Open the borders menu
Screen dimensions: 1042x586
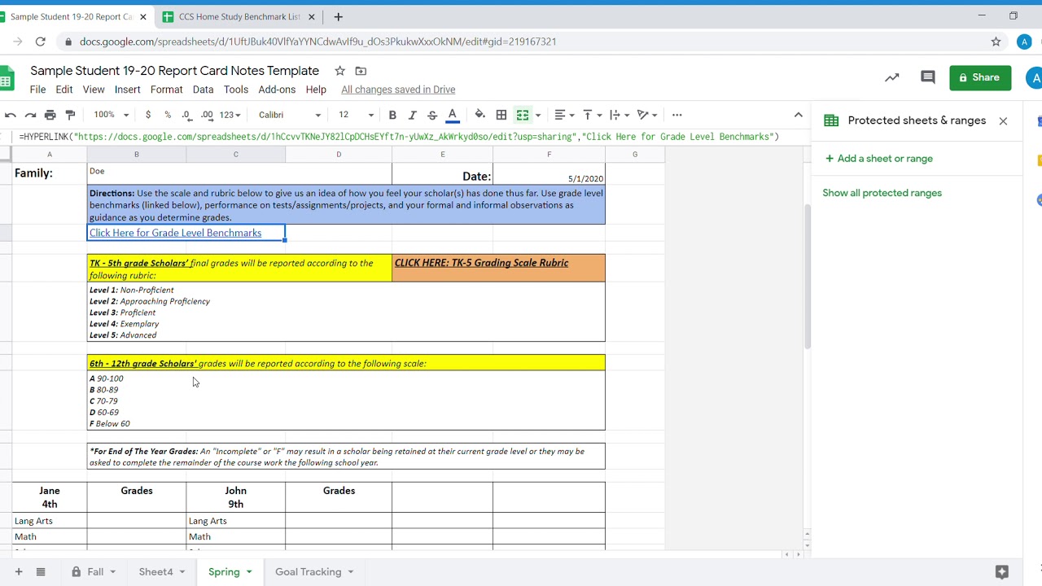click(501, 115)
